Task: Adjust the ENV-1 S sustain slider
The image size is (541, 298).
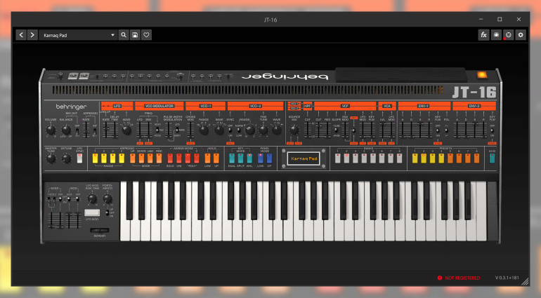Action: 420,130
